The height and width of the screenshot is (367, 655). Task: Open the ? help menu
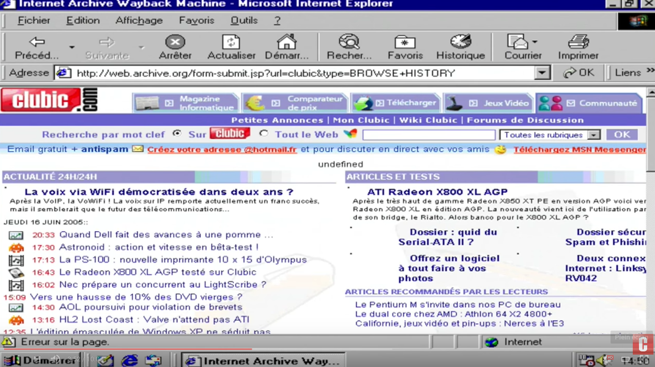tap(277, 21)
